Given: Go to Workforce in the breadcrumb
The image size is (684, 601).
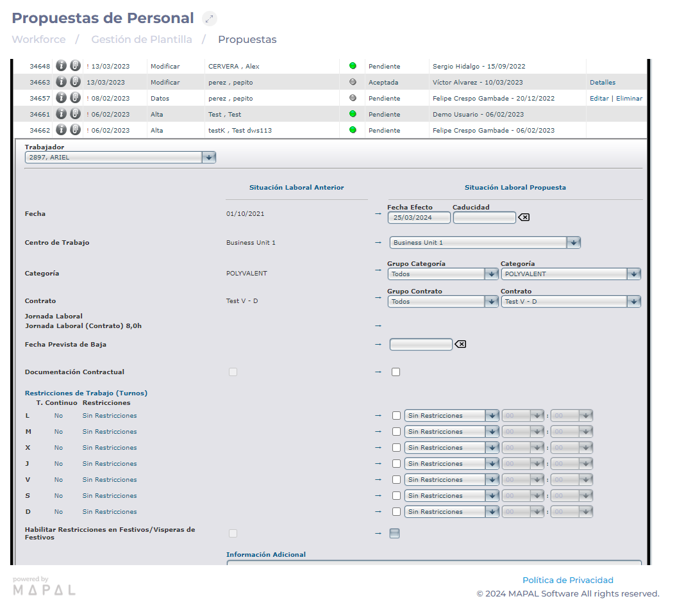Looking at the screenshot, I should pyautogui.click(x=38, y=40).
